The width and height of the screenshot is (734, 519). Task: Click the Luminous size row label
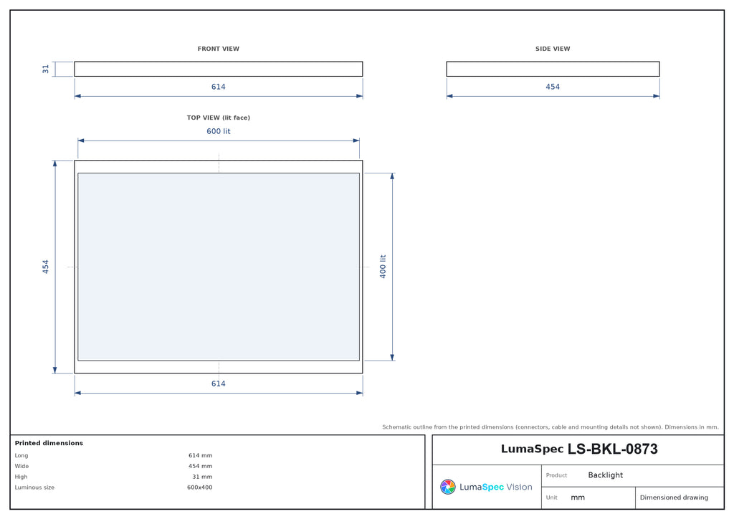(x=34, y=487)
